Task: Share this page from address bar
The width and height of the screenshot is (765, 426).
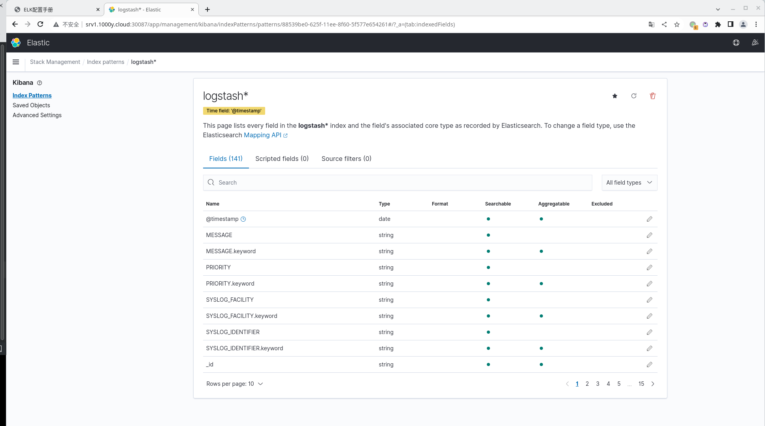Action: pos(664,24)
